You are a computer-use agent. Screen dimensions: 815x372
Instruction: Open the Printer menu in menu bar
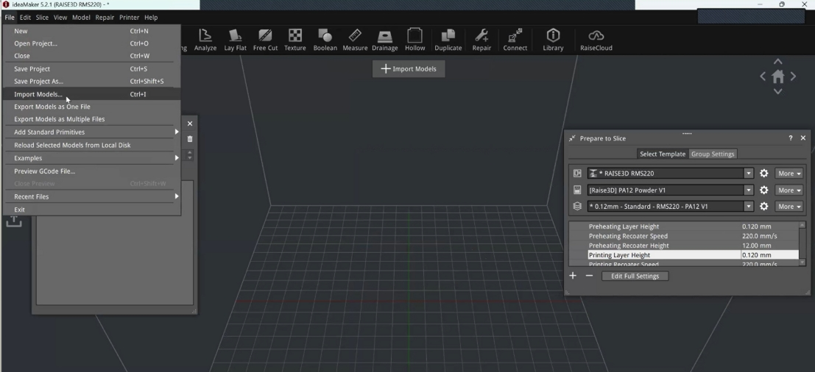pos(129,17)
